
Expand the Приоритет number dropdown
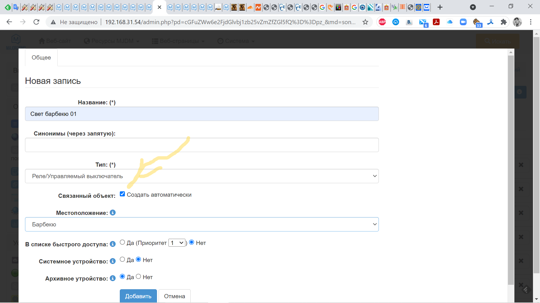coord(177,243)
